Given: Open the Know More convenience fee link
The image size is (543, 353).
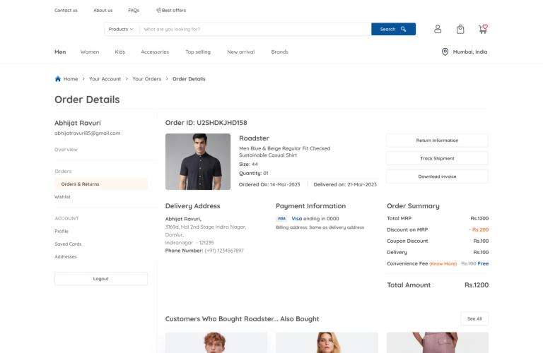Looking at the screenshot, I should pos(443,264).
